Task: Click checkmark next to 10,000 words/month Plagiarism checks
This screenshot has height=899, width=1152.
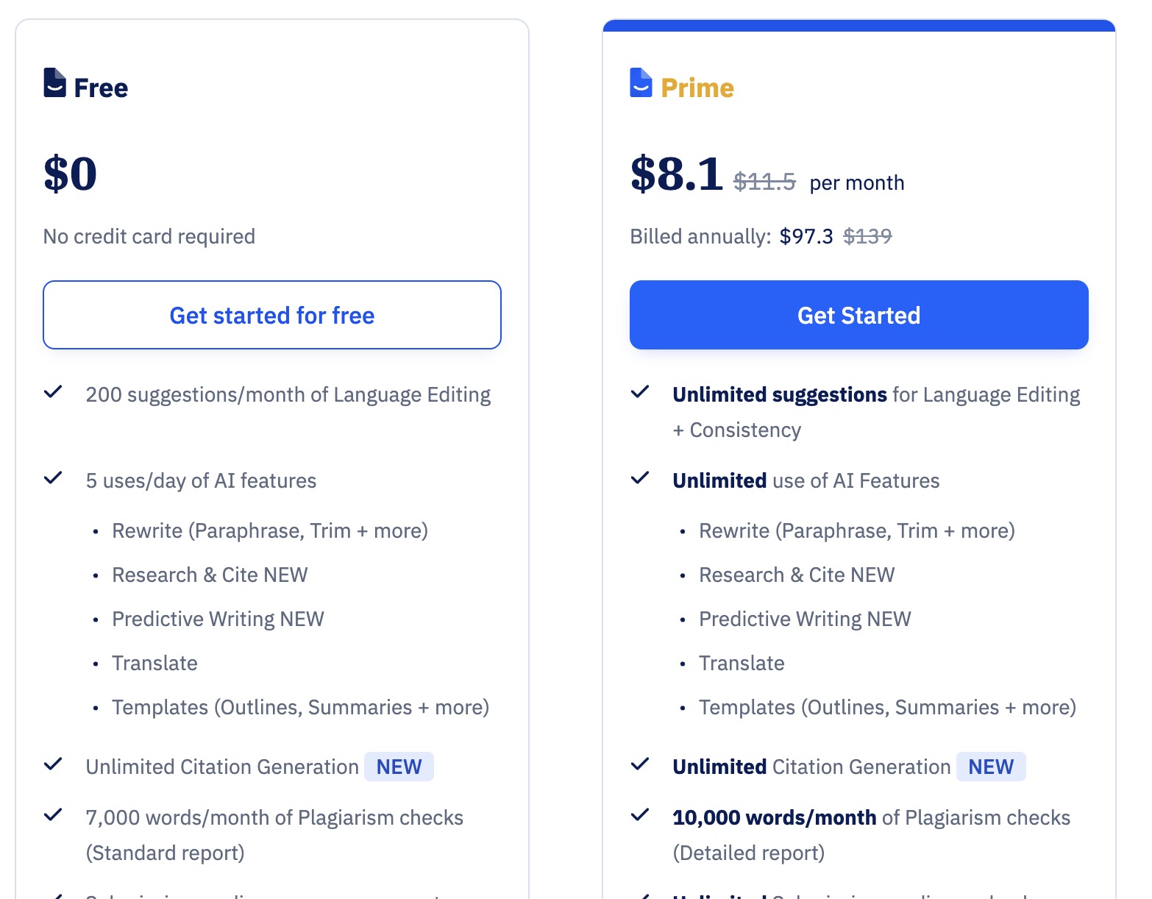Action: point(640,815)
